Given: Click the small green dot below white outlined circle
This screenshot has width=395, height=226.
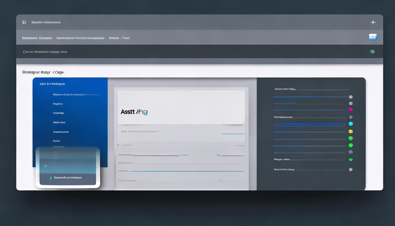Looking at the screenshot, I should coord(351,159).
